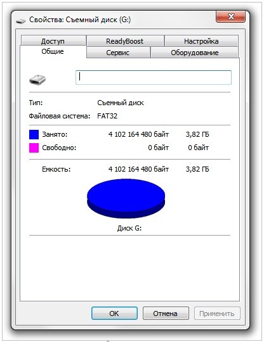Click the Диск G: label under chart
This screenshot has height=342, width=264.
point(129,228)
